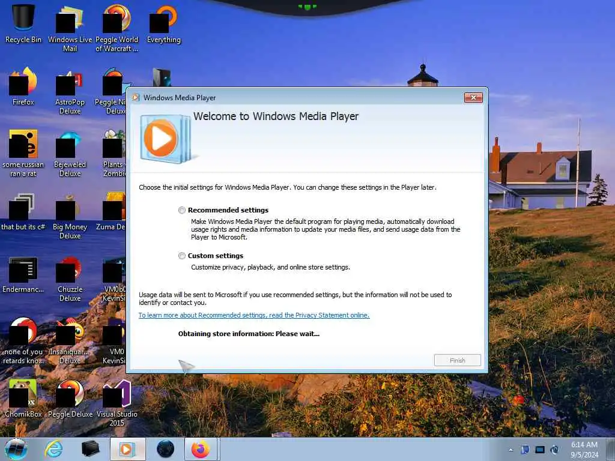The height and width of the screenshot is (461, 615).
Task: Click the Finish button
Action: click(457, 360)
